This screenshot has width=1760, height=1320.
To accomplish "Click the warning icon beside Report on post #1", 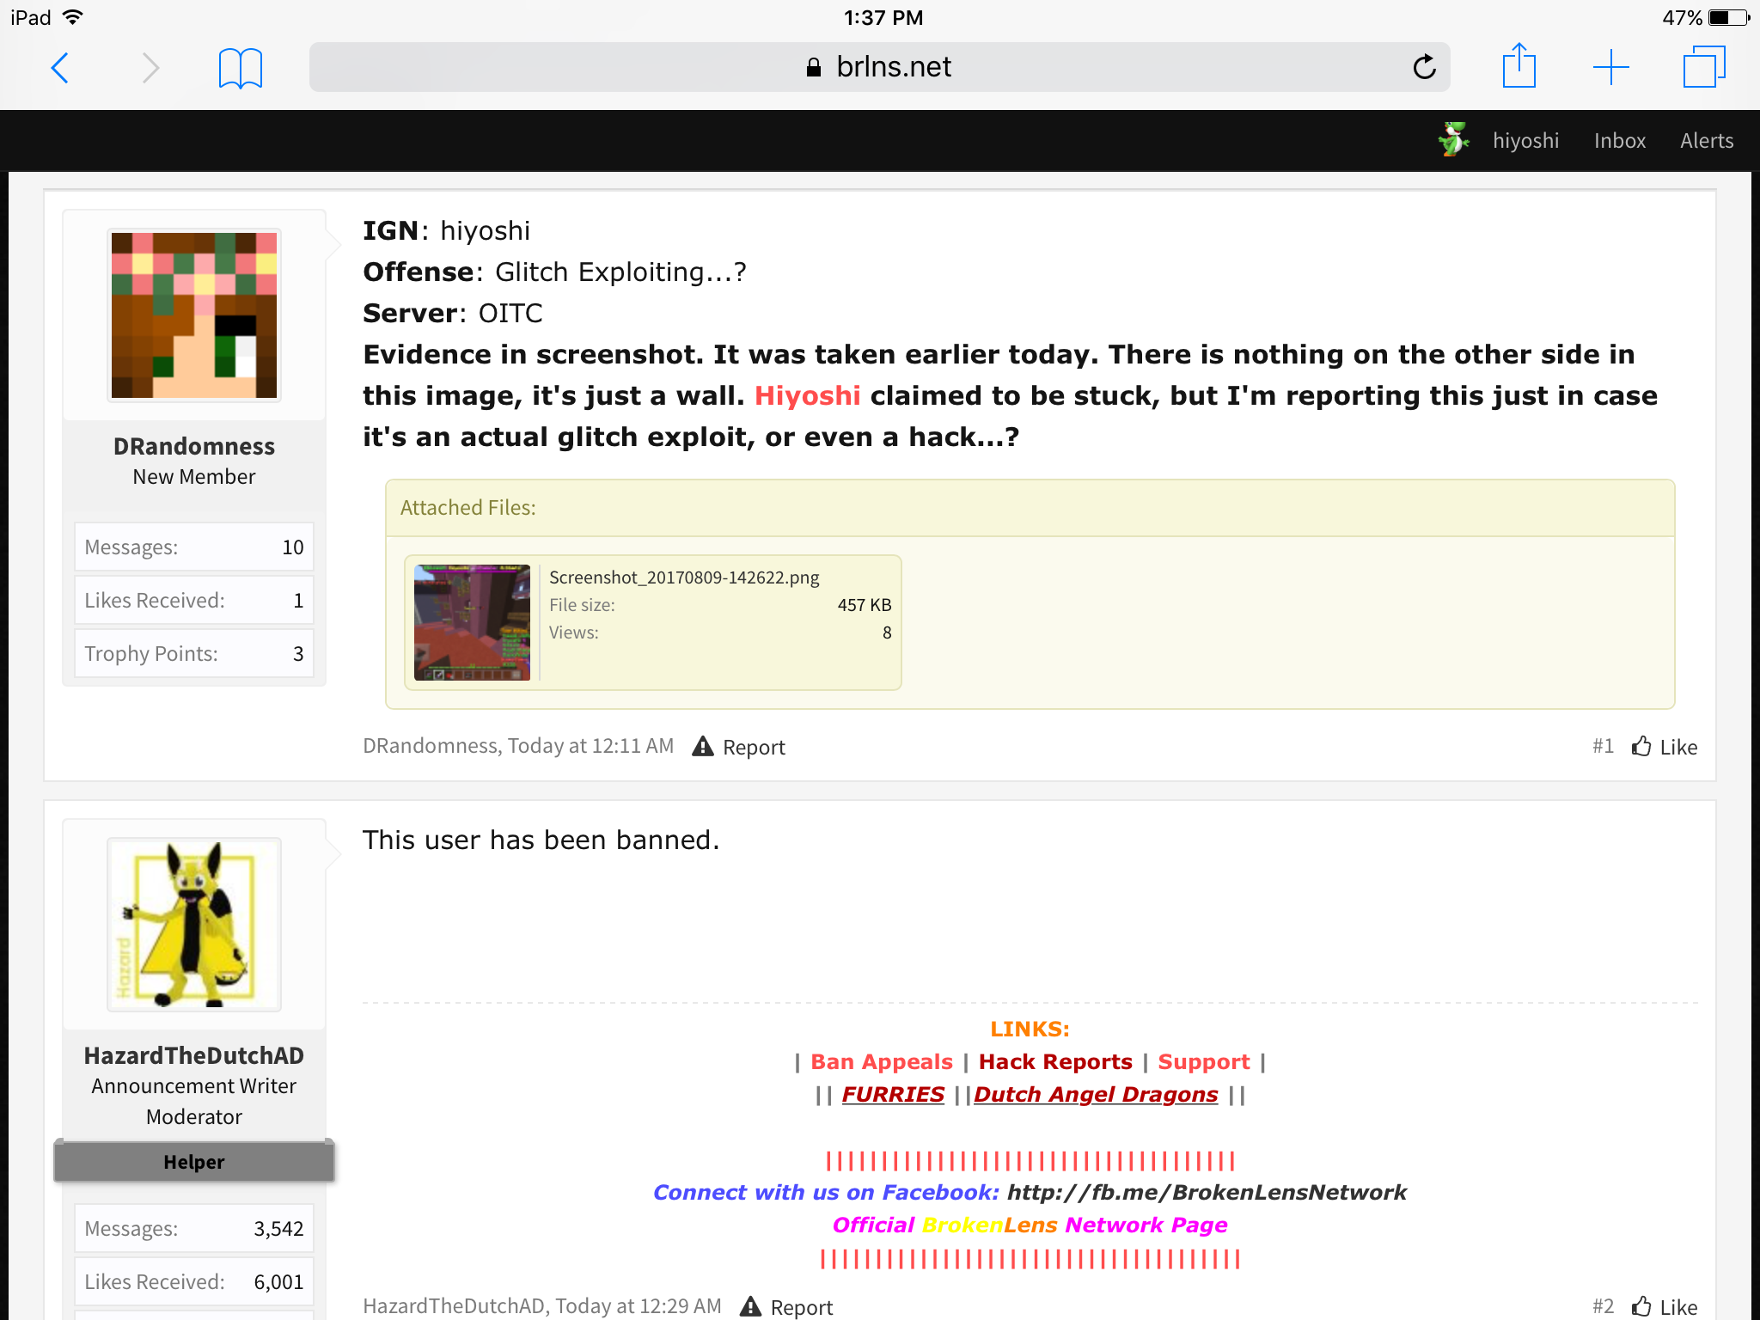I will tap(703, 746).
